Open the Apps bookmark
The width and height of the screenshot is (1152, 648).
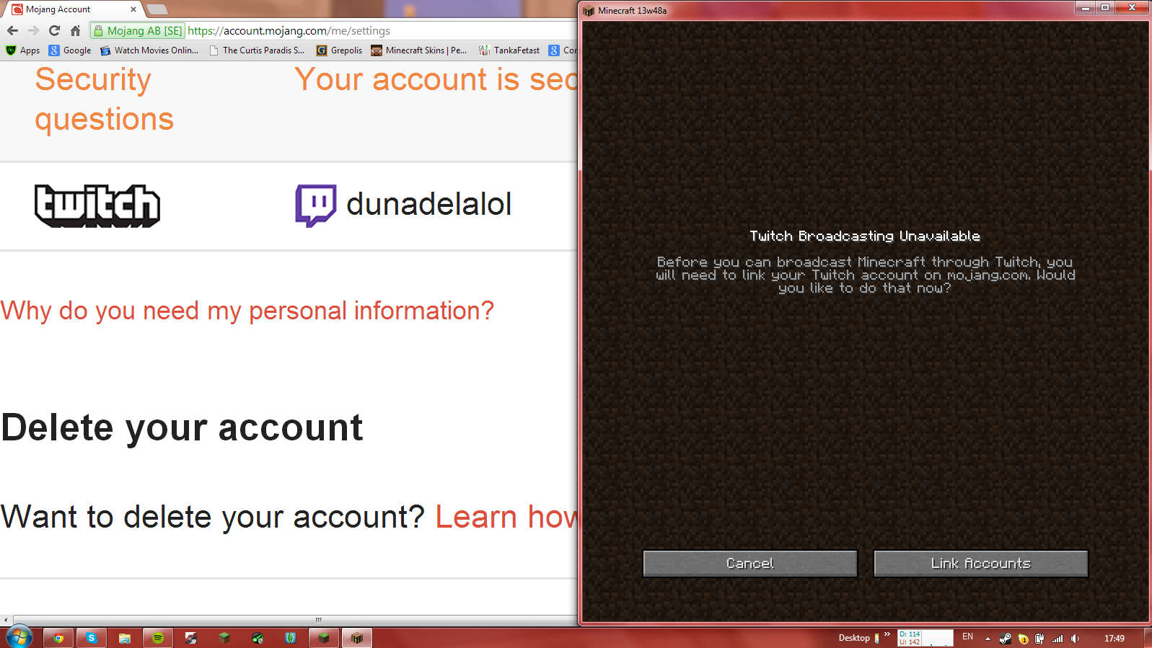click(23, 50)
